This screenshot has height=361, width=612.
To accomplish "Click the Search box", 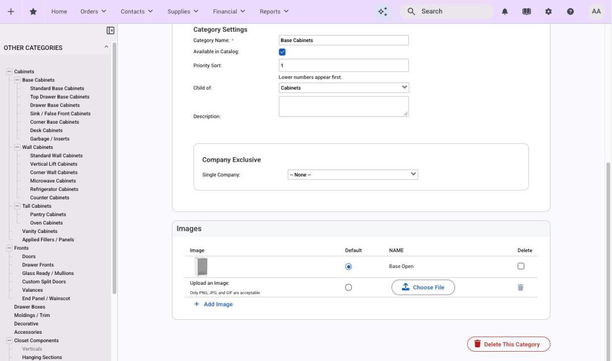I will click(x=447, y=11).
